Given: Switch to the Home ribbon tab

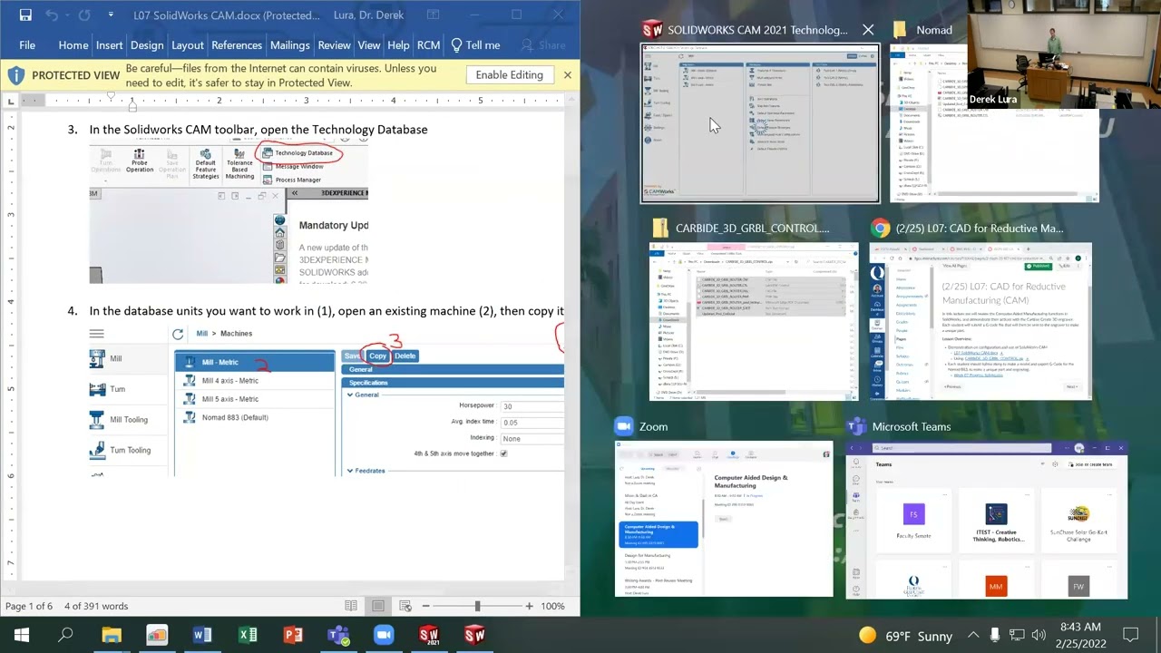Looking at the screenshot, I should pyautogui.click(x=73, y=45).
